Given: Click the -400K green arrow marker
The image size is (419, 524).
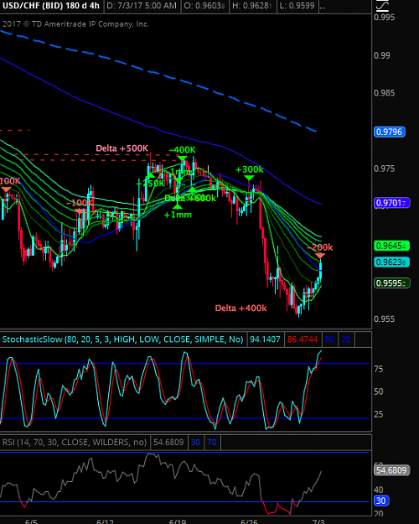Looking at the screenshot, I should click(182, 158).
